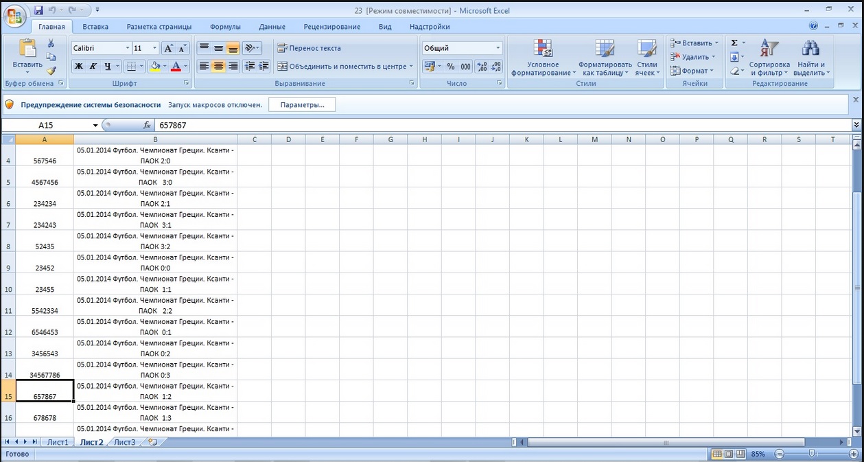Open the insert function fx dialog
864x462 pixels.
(x=147, y=125)
